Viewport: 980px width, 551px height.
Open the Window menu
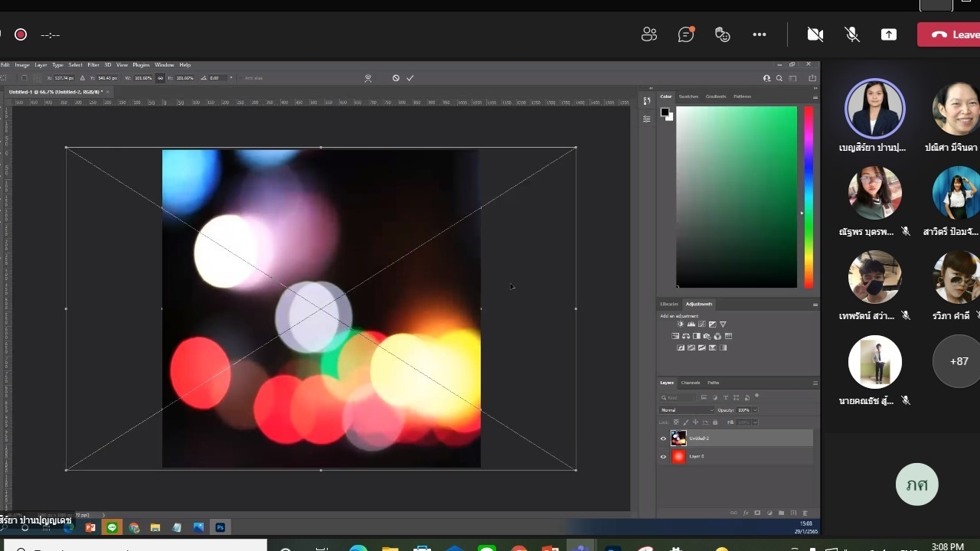[x=165, y=65]
